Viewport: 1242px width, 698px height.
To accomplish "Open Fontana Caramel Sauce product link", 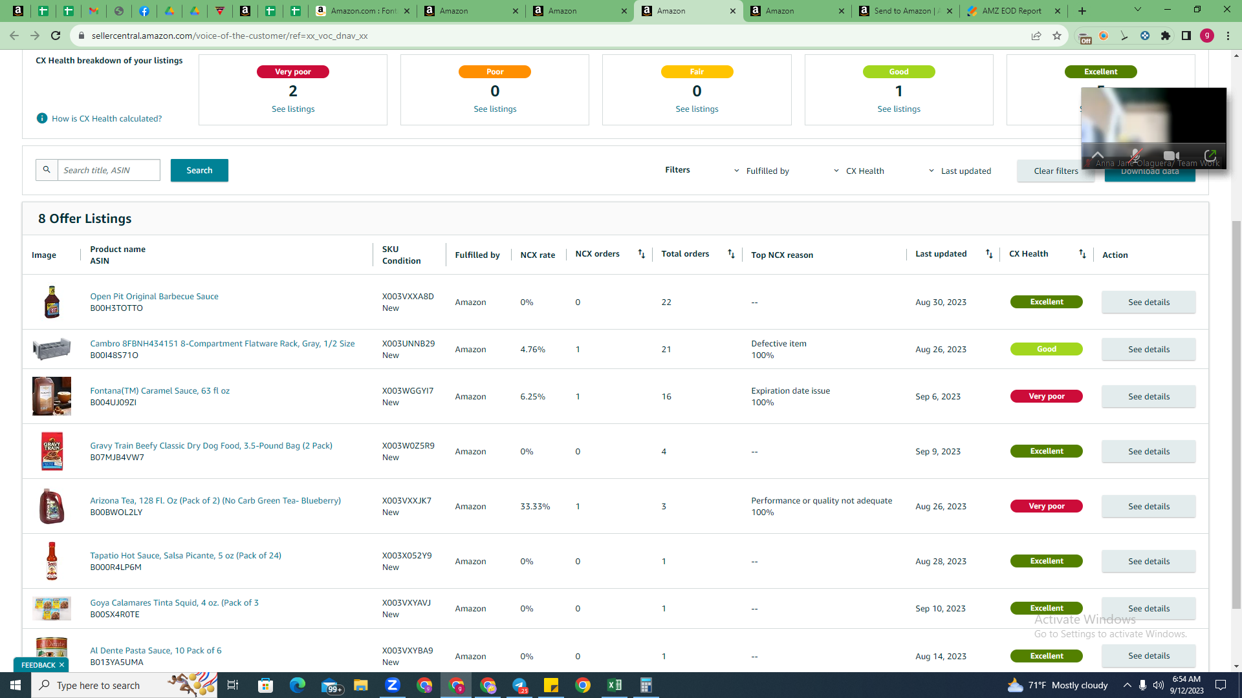I will (x=160, y=391).
